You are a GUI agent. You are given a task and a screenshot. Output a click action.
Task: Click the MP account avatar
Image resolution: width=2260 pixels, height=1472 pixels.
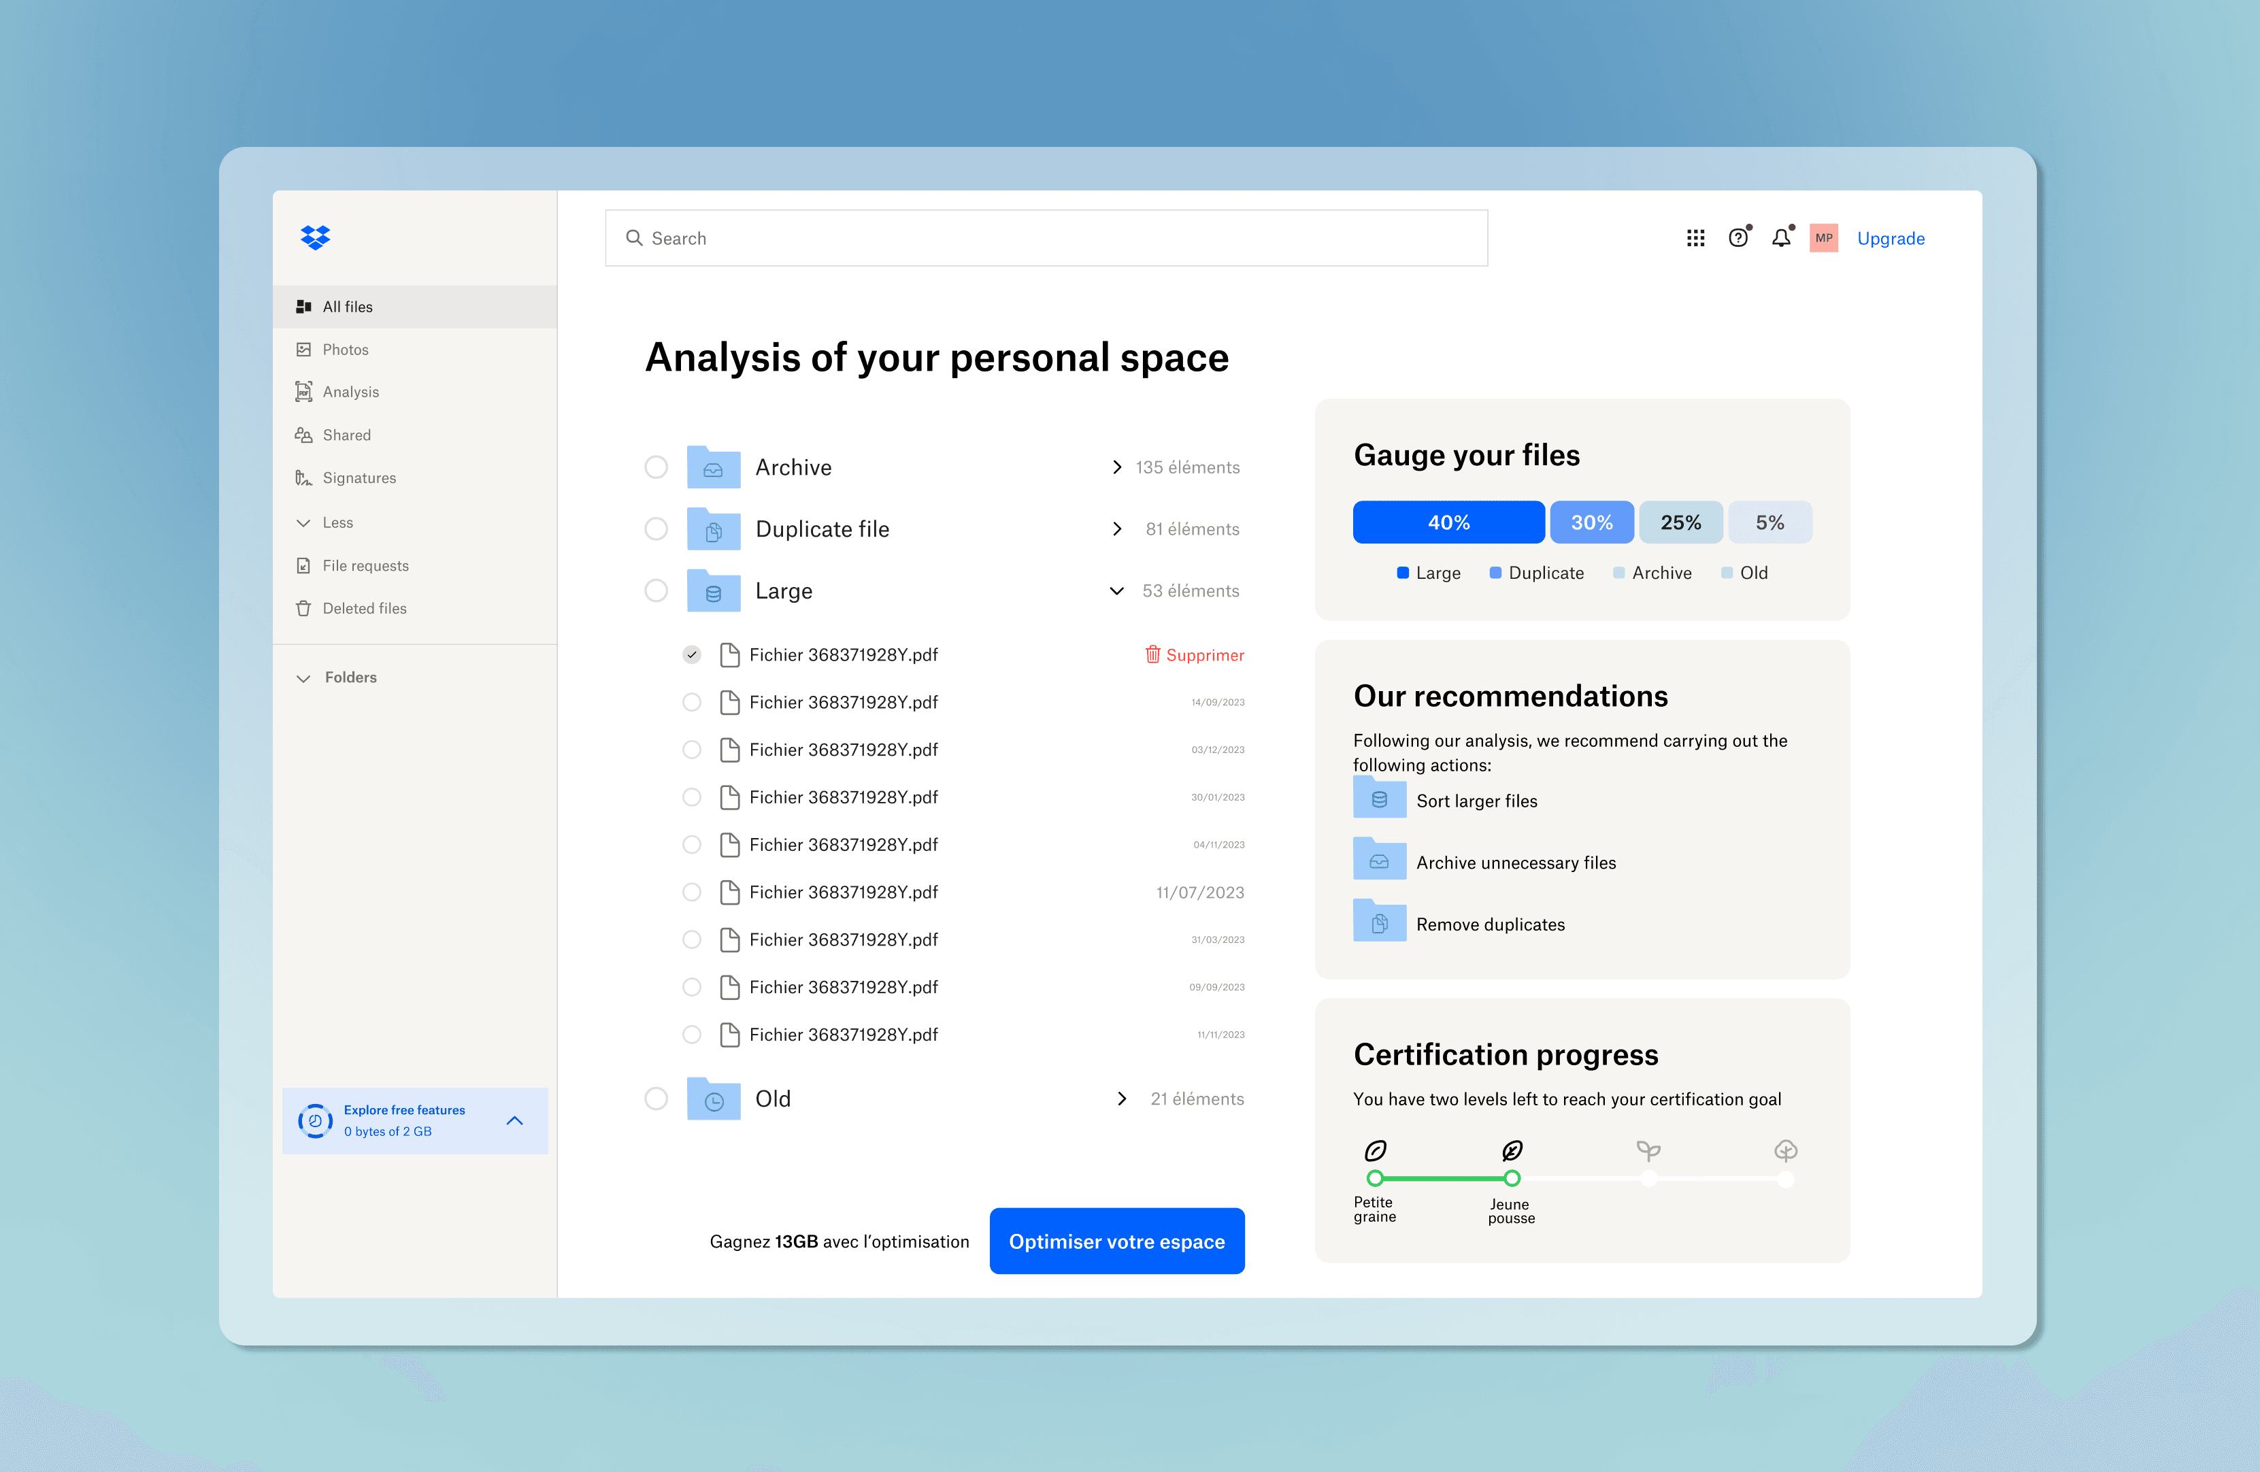(x=1823, y=238)
